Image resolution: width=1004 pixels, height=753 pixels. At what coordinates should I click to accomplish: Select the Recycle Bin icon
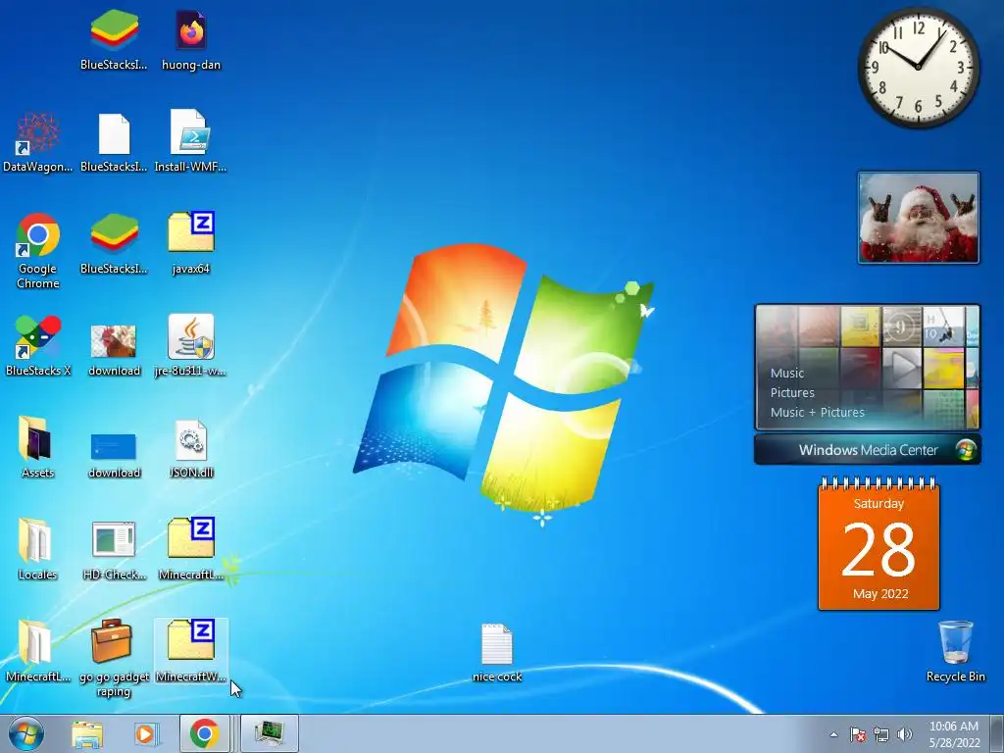point(955,642)
